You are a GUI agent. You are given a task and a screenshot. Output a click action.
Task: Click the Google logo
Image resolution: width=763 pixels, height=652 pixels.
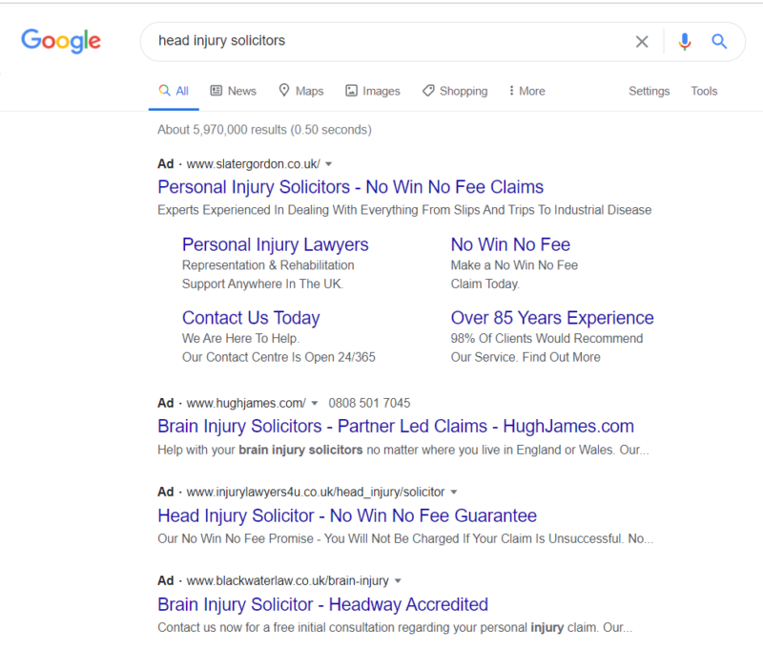tap(61, 41)
